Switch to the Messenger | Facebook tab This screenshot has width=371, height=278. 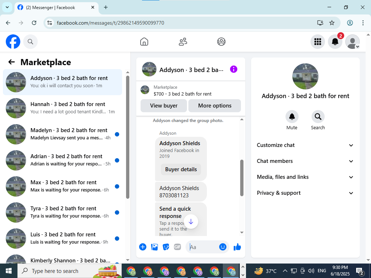point(57,8)
